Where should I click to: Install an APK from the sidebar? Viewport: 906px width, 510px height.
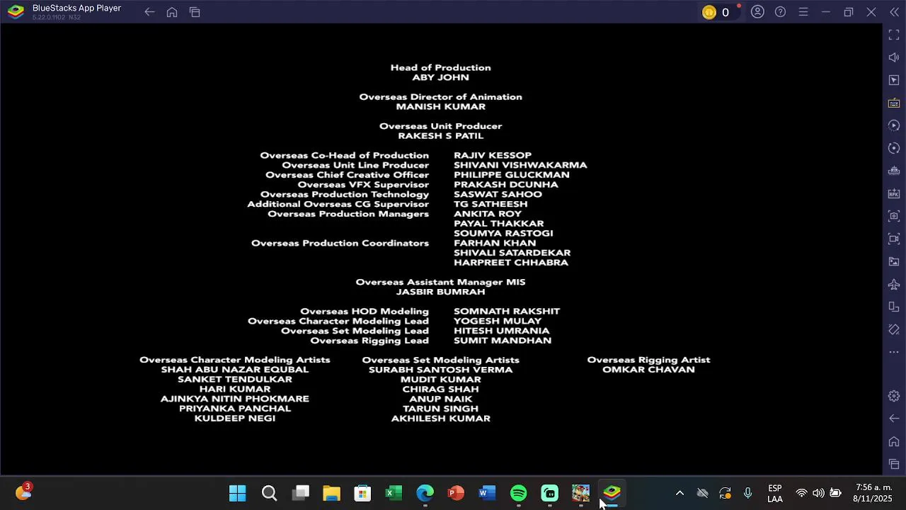point(894,193)
